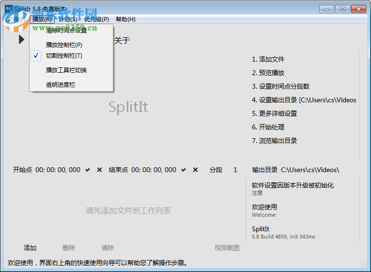Viewport: 371px width, 272px height.
Task: Click the SplitIt 5.8 Build 4859 entry
Action: click(283, 232)
